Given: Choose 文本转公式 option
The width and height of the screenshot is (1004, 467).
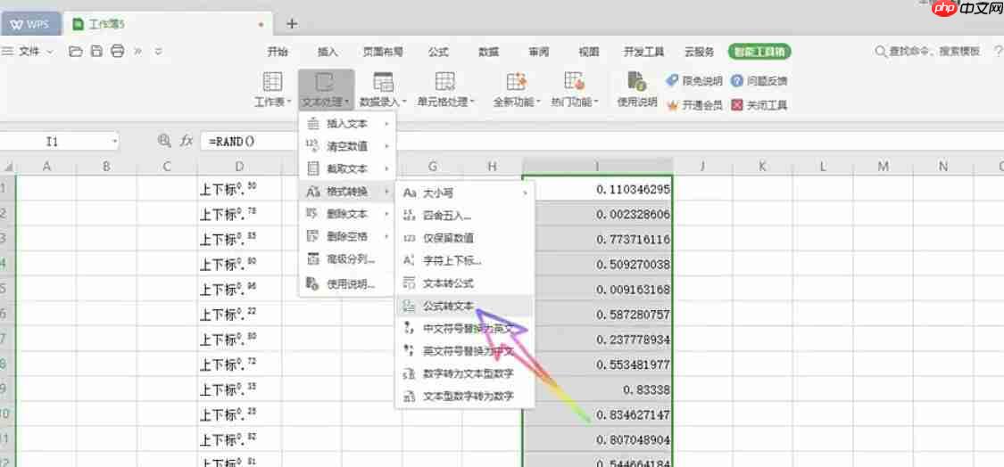Looking at the screenshot, I should [464, 283].
